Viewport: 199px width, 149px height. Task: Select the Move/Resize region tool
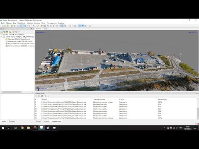(25, 26)
